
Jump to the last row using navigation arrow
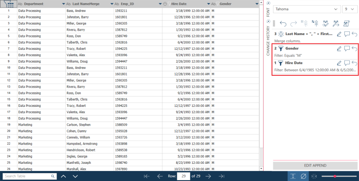(221, 176)
